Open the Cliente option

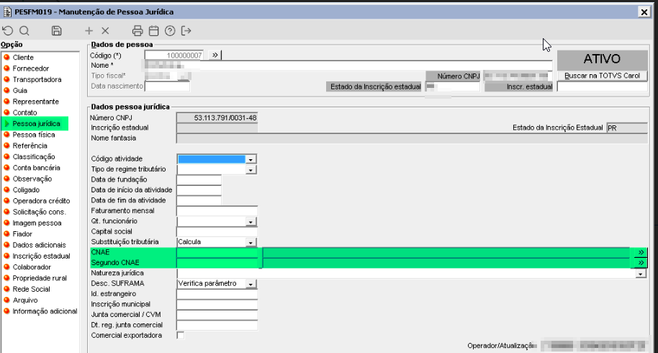tap(22, 58)
